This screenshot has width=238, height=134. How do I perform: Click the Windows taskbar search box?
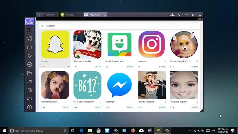click(x=38, y=130)
